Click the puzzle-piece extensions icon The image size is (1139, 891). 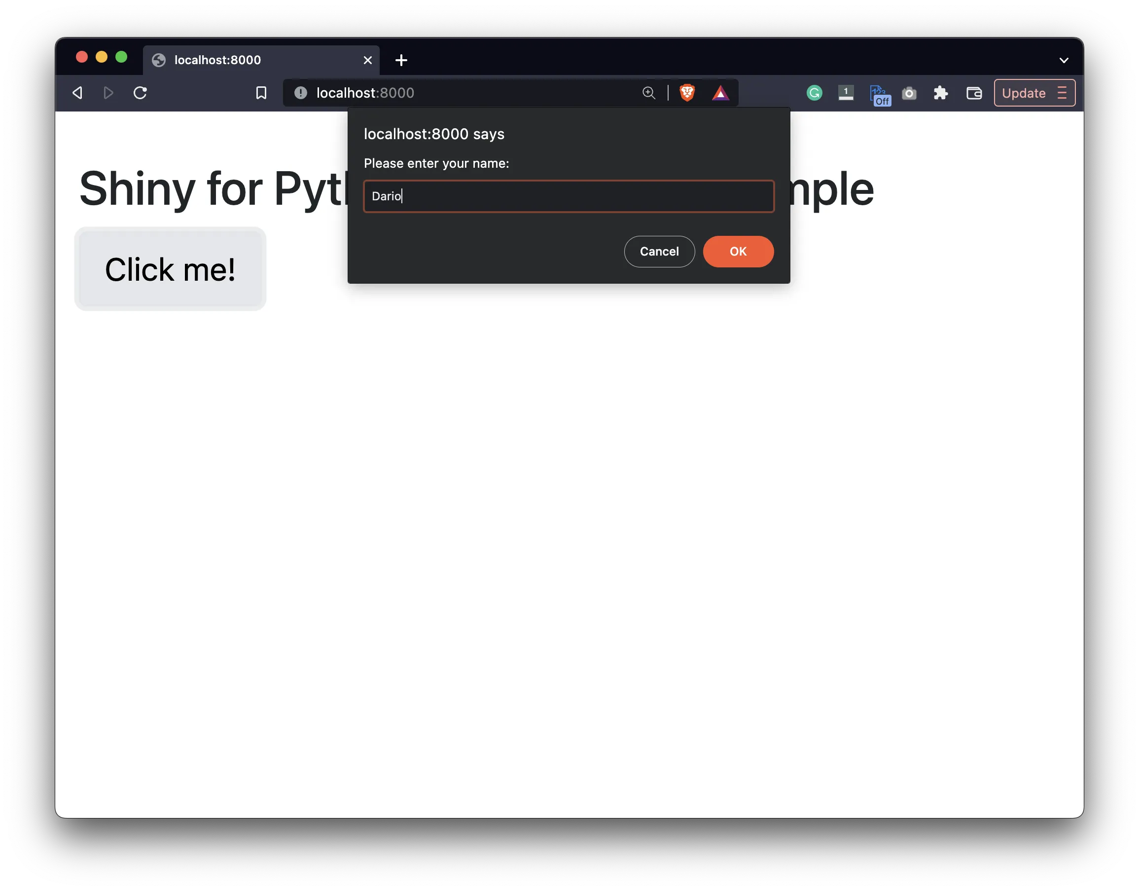(x=941, y=92)
